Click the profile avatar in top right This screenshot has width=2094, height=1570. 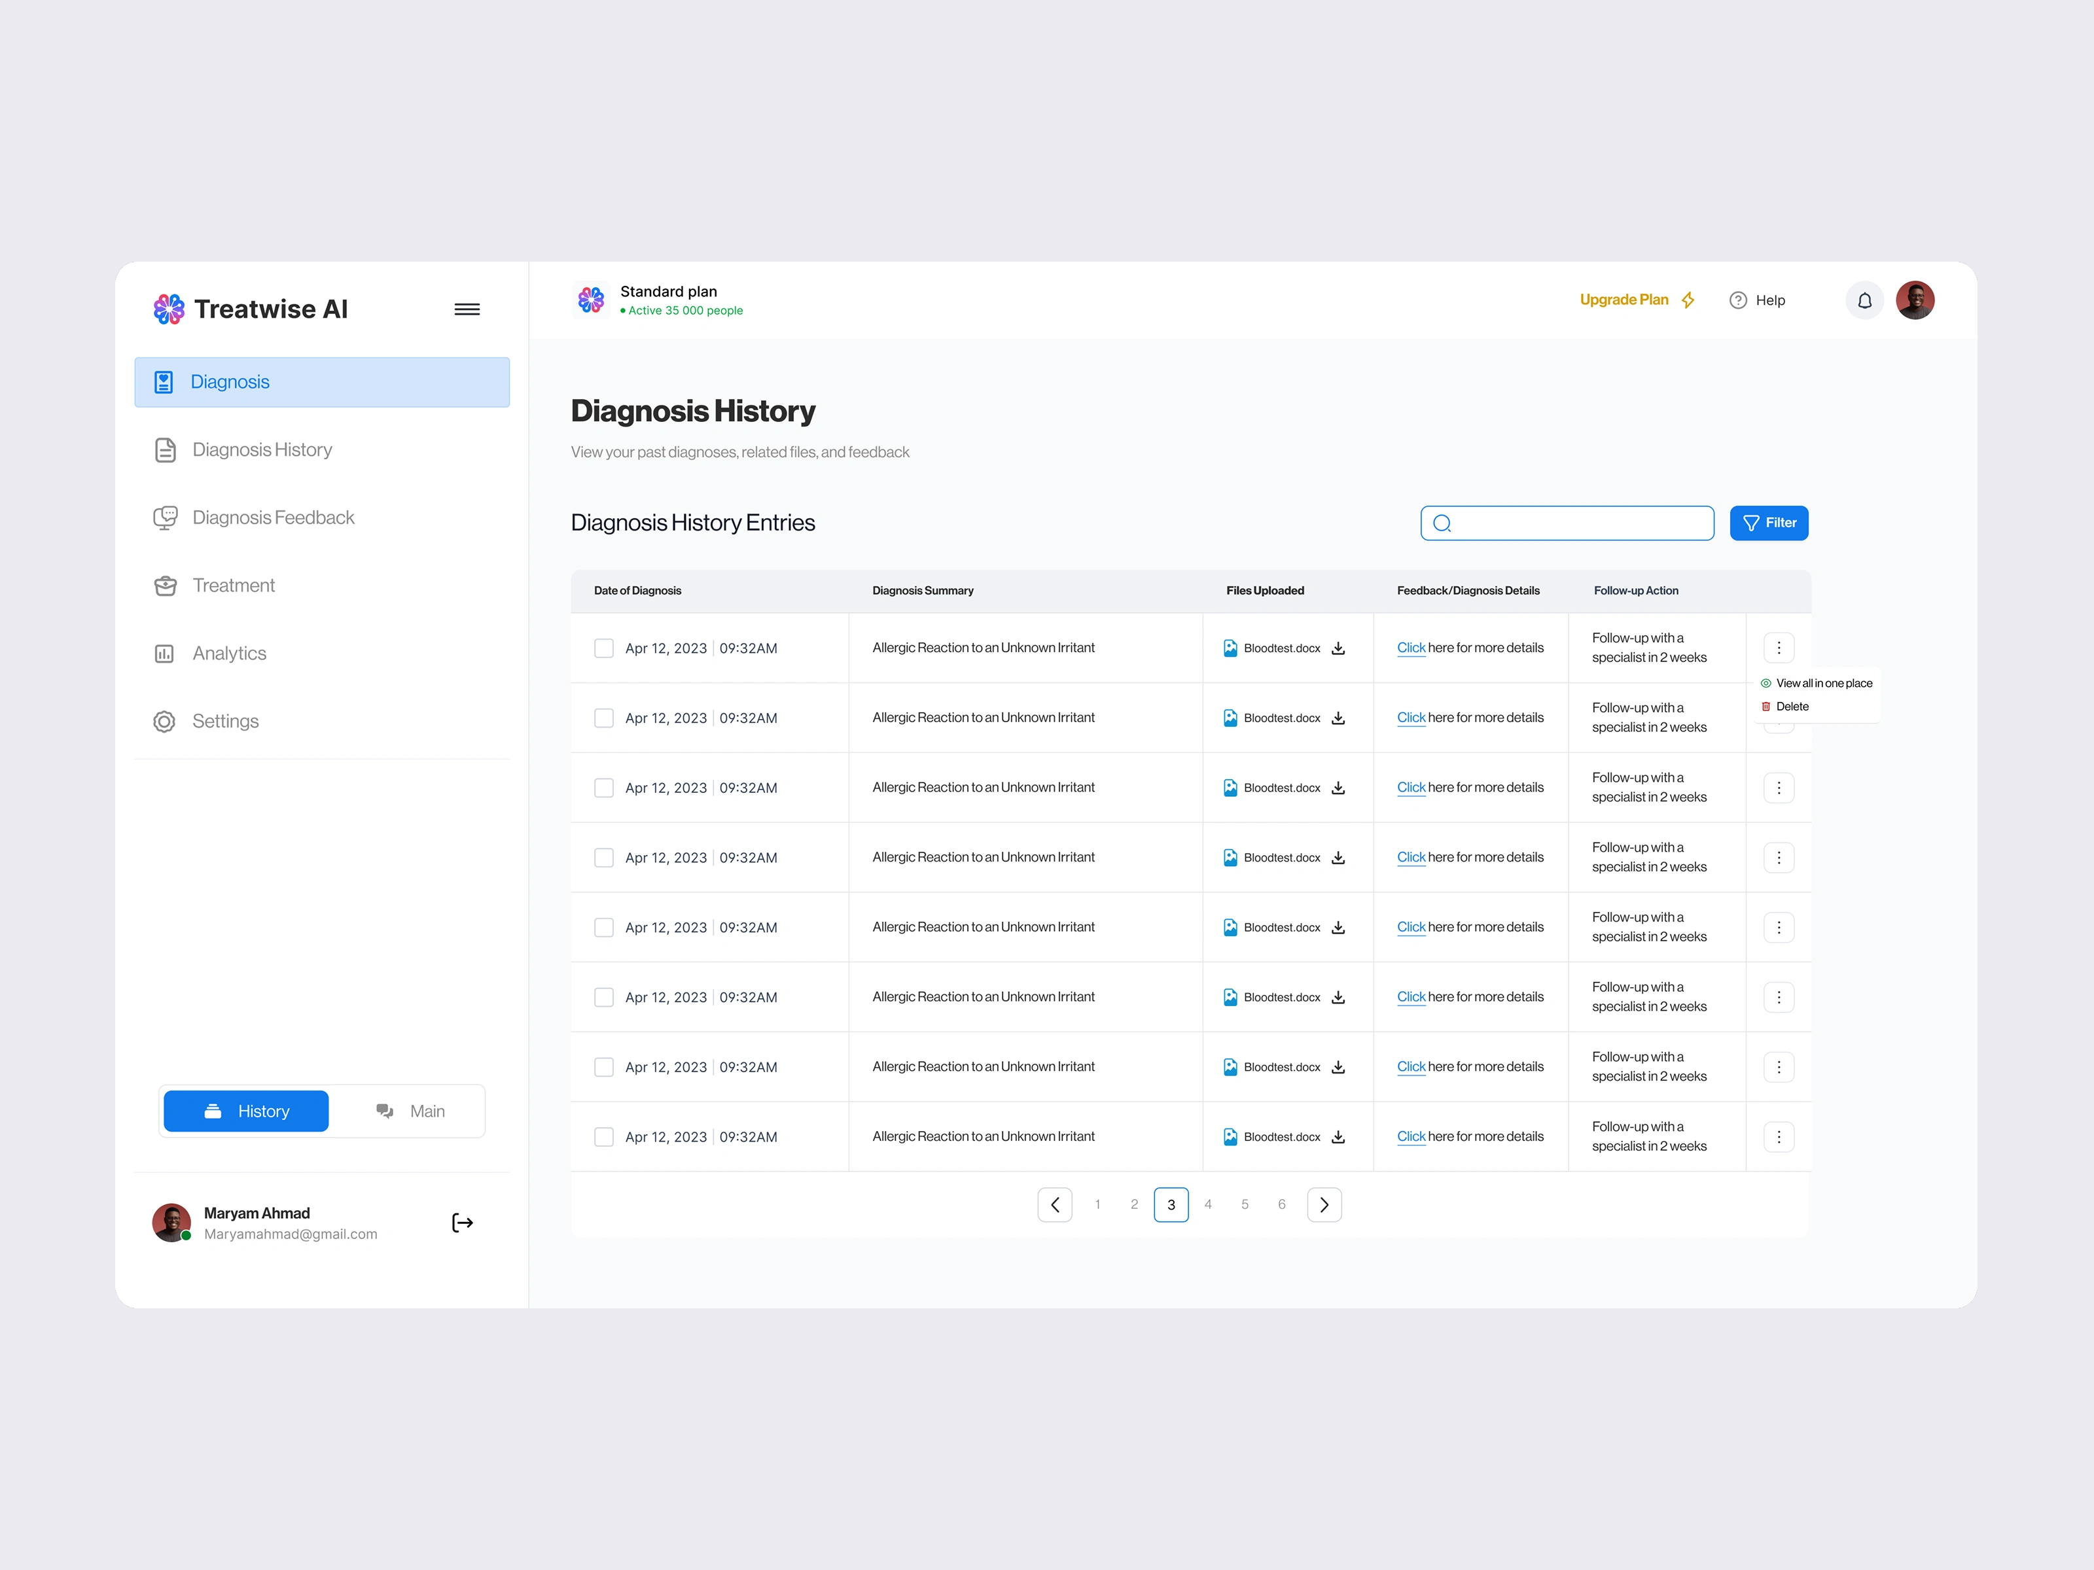point(1914,301)
